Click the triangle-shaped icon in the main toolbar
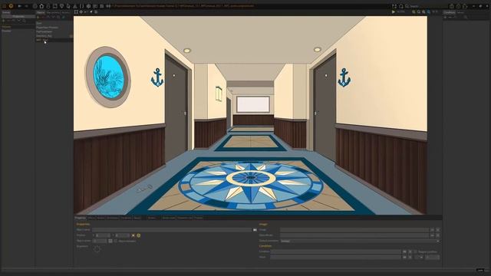Screen dimensions: 491x276 [x=75, y=6]
